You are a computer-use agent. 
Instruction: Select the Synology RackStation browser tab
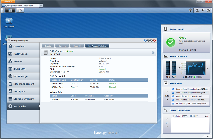coord(20,6)
